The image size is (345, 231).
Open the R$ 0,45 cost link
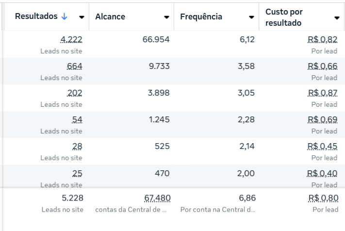coord(322,146)
